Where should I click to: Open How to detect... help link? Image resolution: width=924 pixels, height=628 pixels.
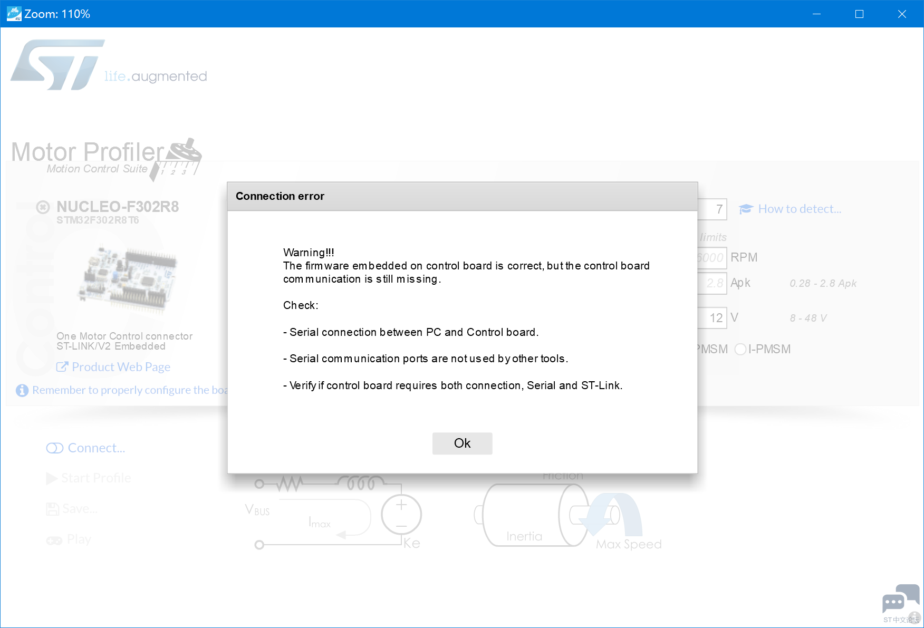[800, 209]
